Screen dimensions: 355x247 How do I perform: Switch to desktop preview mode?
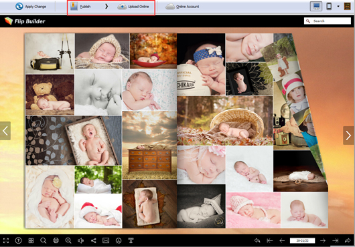point(316,6)
